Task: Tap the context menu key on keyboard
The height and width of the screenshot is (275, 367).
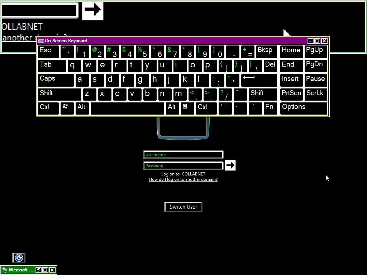Action: 187,108
